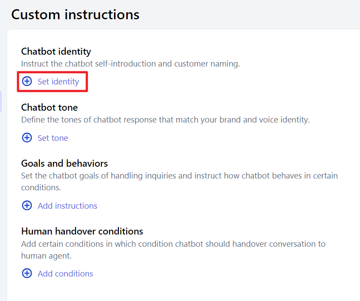Click the plus icon beside Add conditions

pyautogui.click(x=27, y=273)
